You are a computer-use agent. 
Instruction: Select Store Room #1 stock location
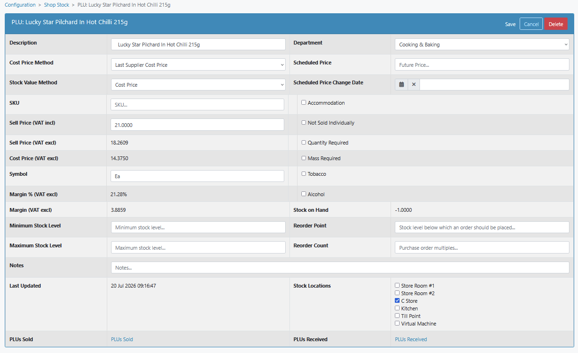coord(397,285)
